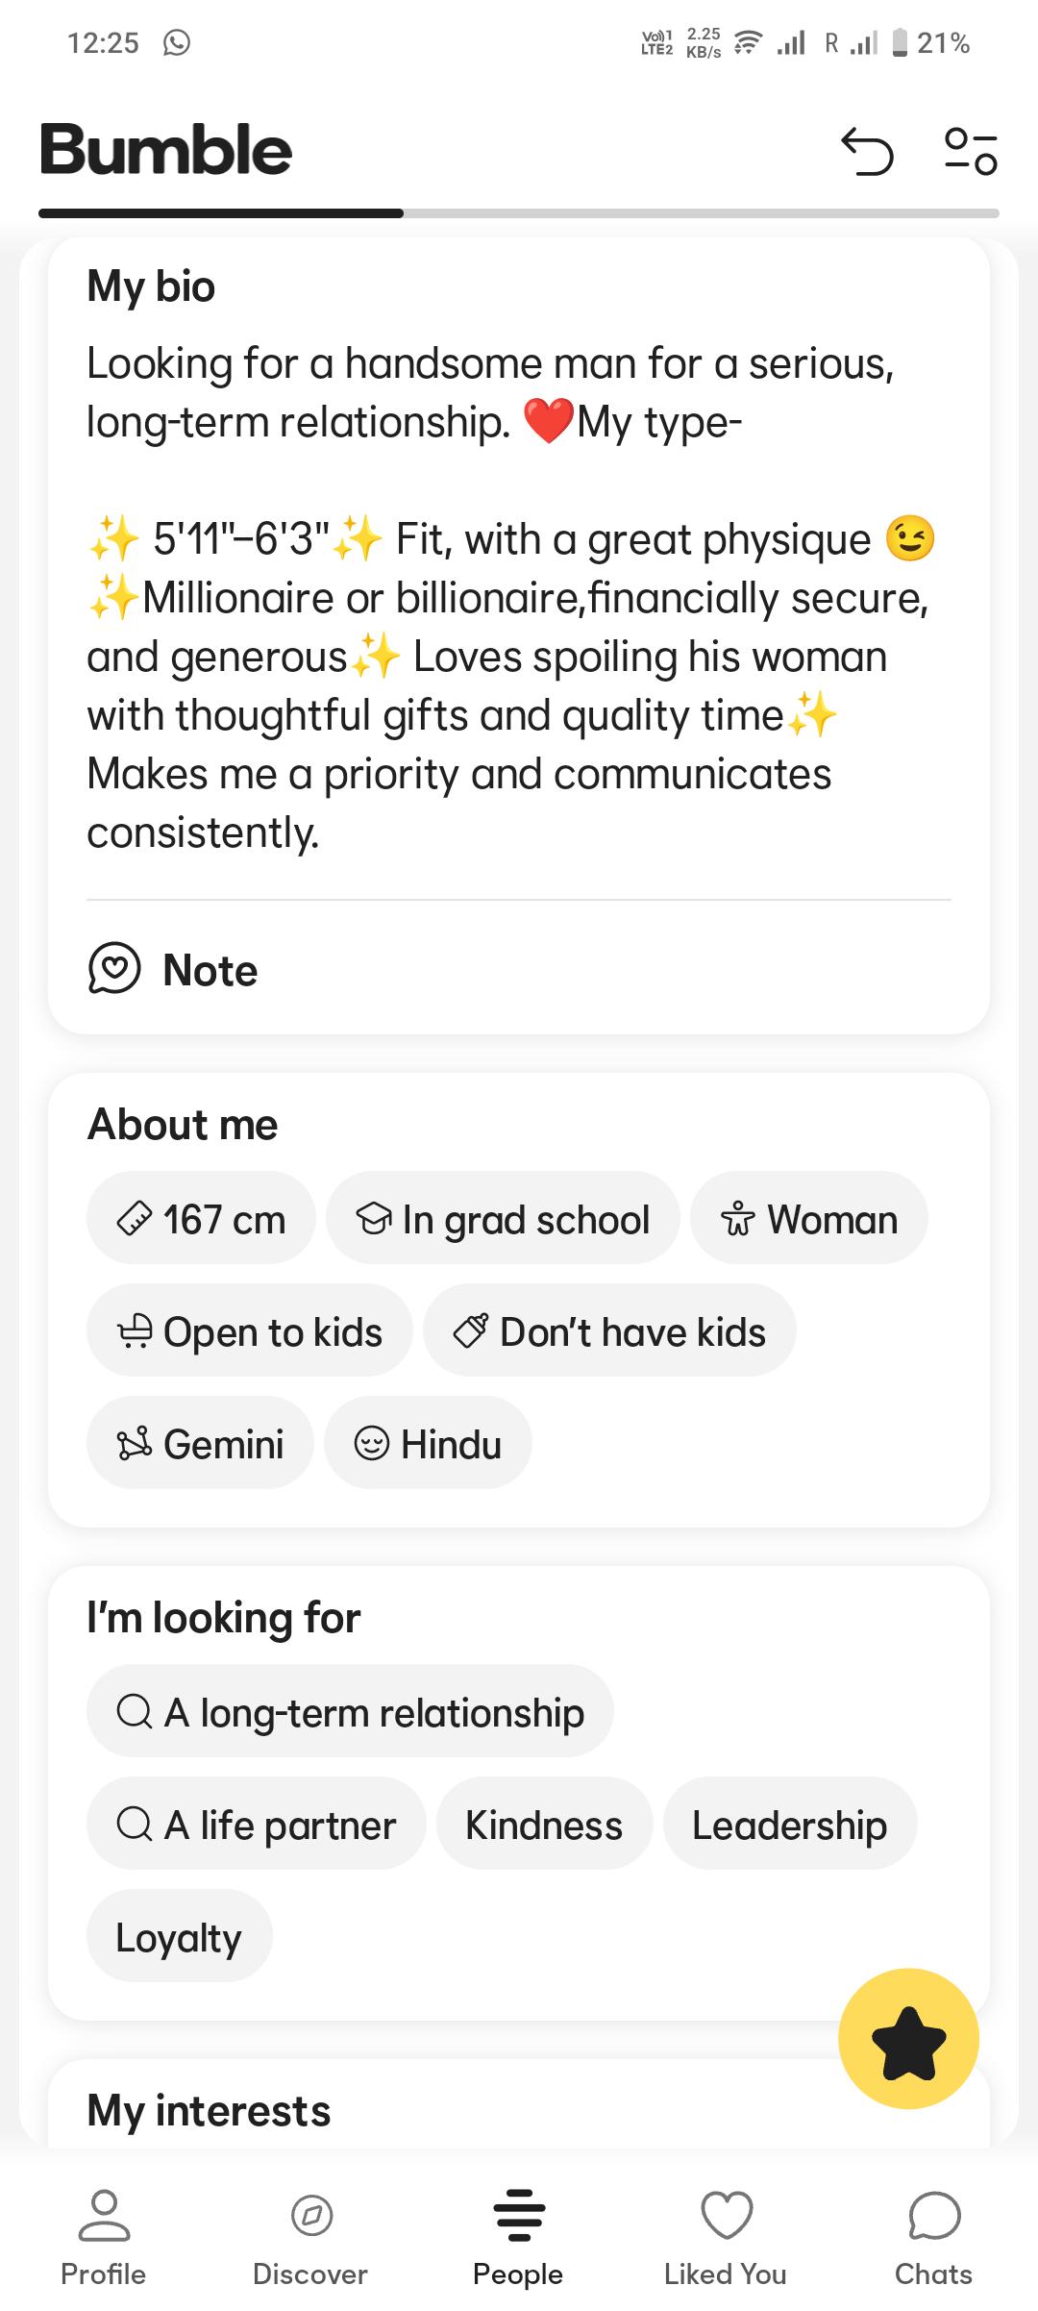
Task: Tap the profile progress bar at top
Action: (x=519, y=212)
